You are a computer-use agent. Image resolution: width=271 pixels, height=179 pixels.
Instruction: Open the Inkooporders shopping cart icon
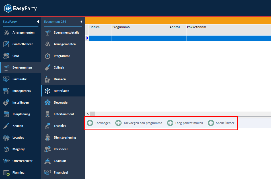[6, 91]
